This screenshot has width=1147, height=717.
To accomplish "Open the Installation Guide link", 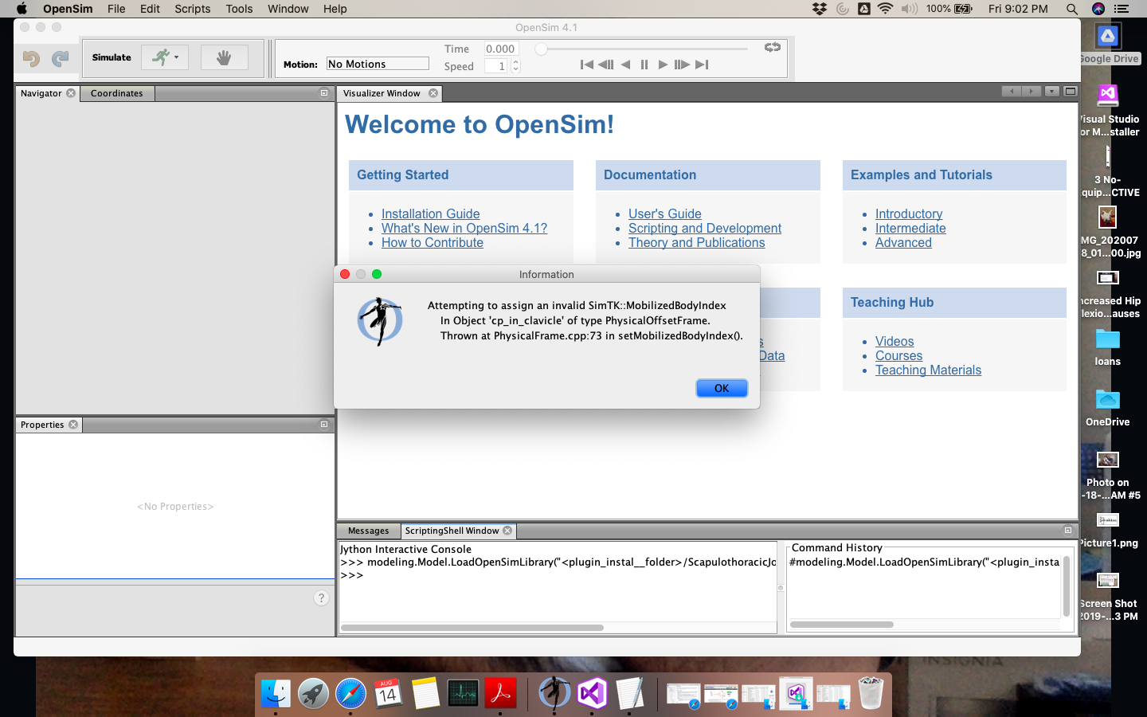I will (430, 214).
